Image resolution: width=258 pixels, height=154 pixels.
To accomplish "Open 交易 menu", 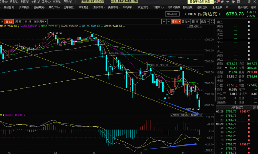I will (x=57, y=1).
